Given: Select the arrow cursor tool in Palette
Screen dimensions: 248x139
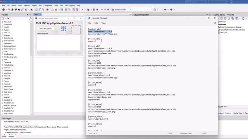Looking at the screenshot, I should pyautogui.click(x=8, y=19).
